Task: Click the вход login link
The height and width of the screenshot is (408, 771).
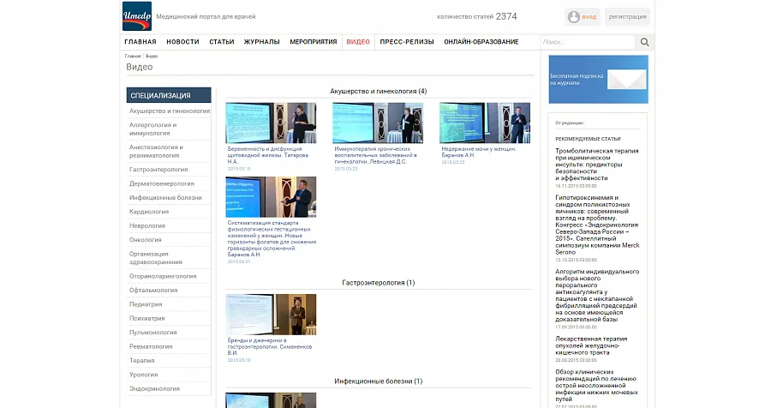Action: point(589,17)
